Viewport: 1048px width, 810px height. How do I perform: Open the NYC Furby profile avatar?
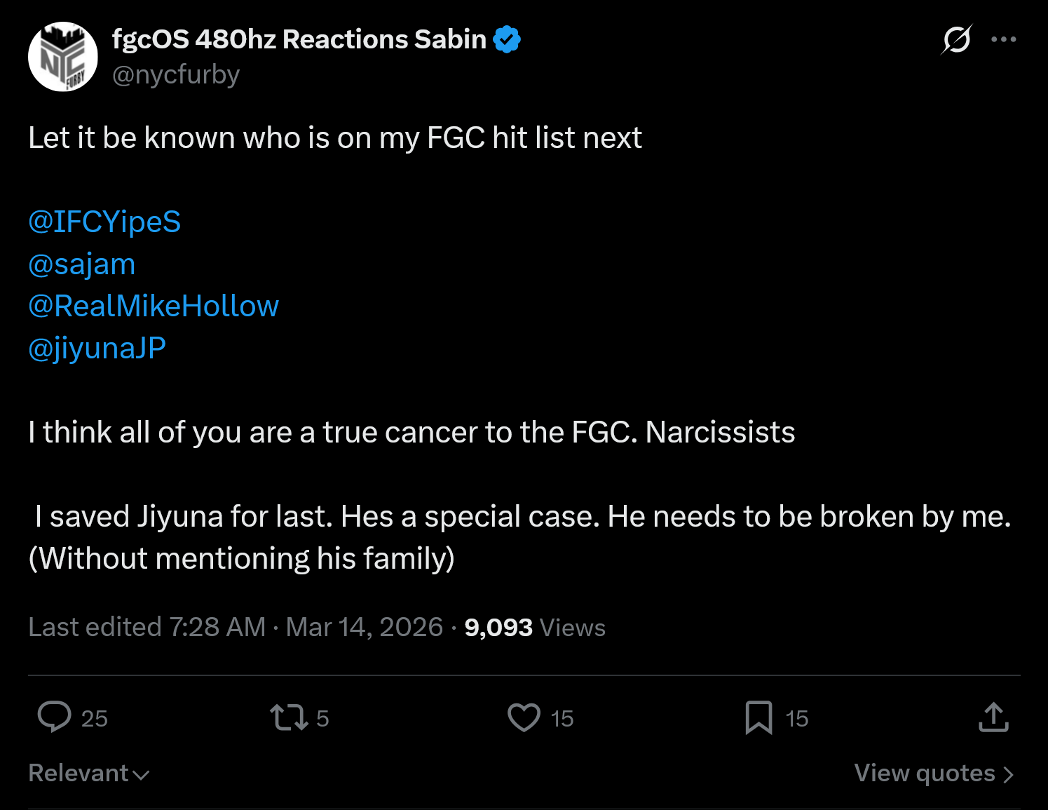point(62,57)
